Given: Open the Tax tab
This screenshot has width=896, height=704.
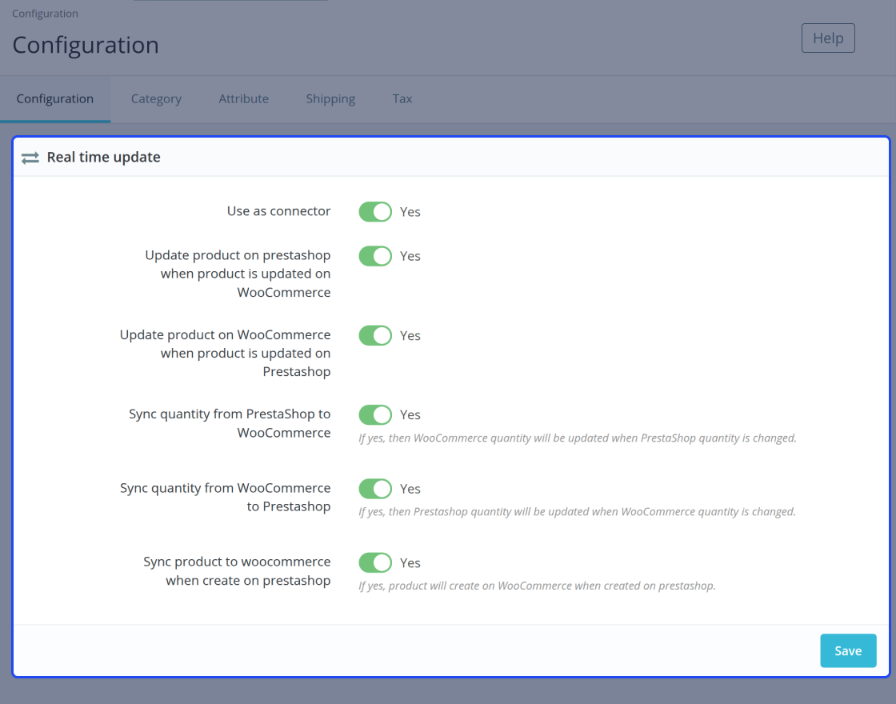Looking at the screenshot, I should tap(402, 99).
